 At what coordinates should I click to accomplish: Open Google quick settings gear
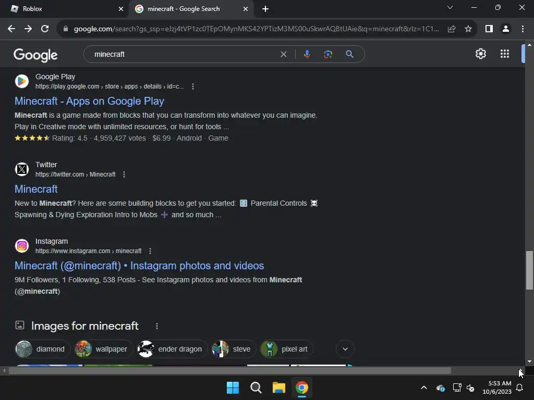[480, 54]
